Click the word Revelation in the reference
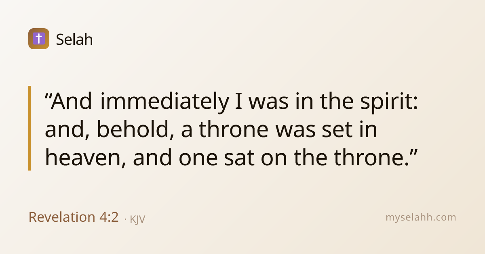 pos(61,217)
